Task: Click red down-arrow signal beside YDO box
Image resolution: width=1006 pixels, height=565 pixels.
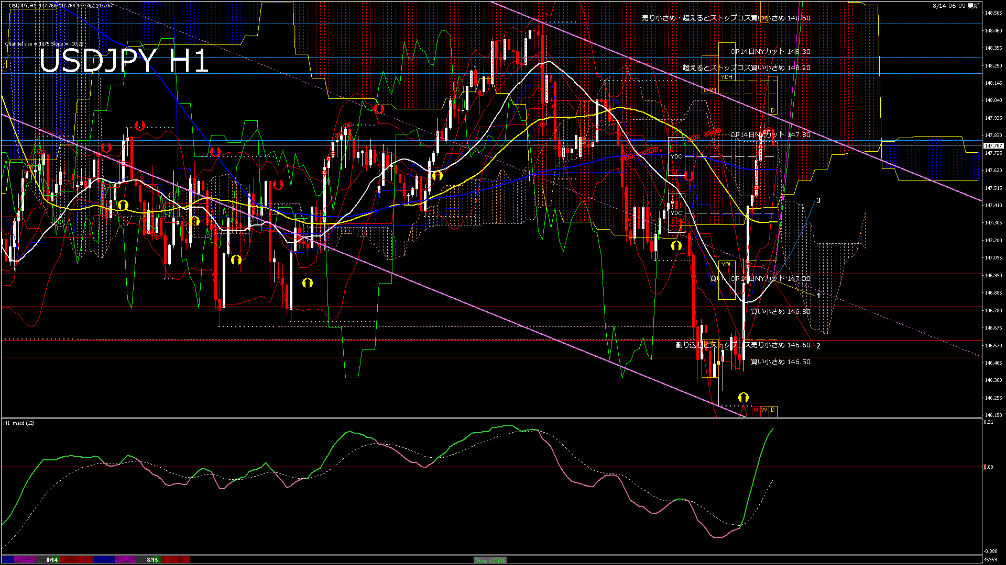Action: [689, 176]
